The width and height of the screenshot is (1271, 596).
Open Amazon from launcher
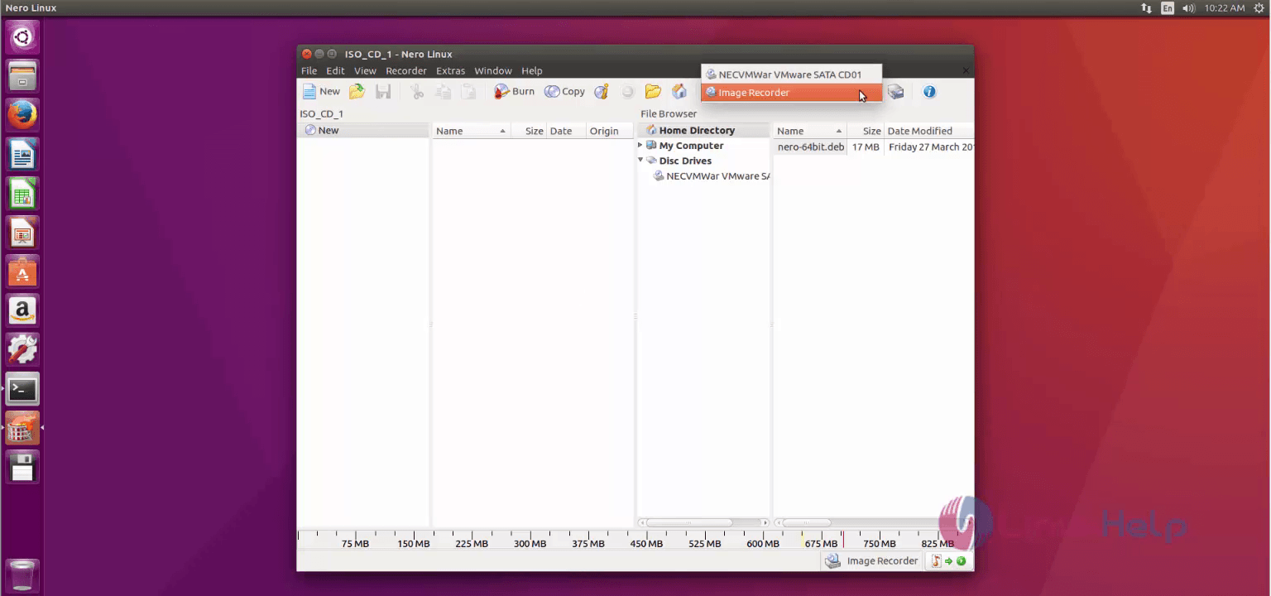point(22,310)
